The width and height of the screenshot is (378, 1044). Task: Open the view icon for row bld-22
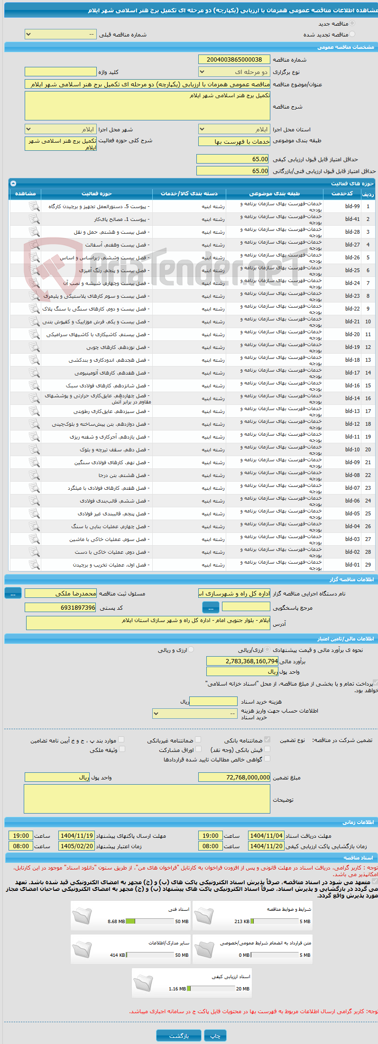(x=34, y=309)
